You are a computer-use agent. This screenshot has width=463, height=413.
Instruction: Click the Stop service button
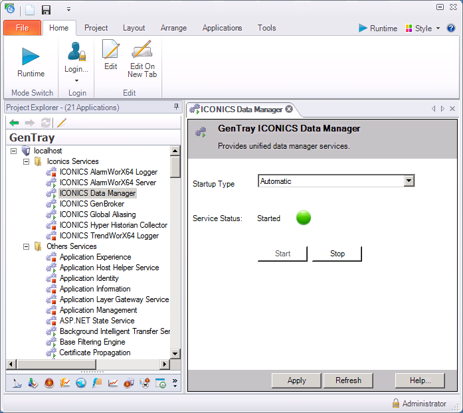tap(337, 254)
